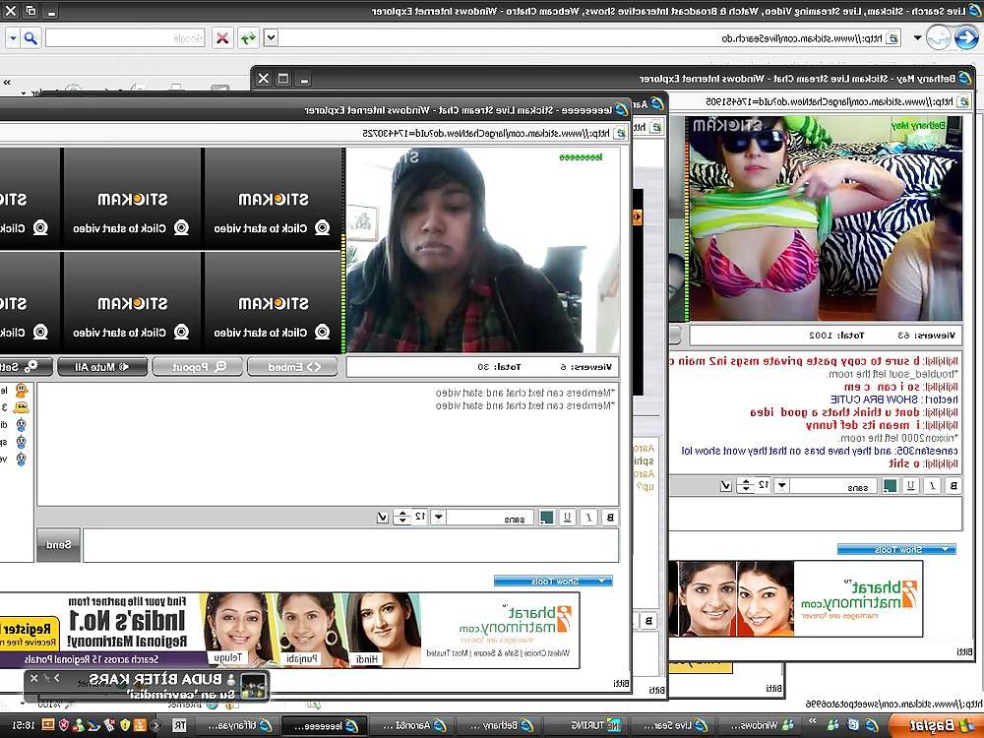Image resolution: width=984 pixels, height=738 pixels.
Task: Toggle bold in leeeeeee chat toolbar
Action: (x=609, y=518)
